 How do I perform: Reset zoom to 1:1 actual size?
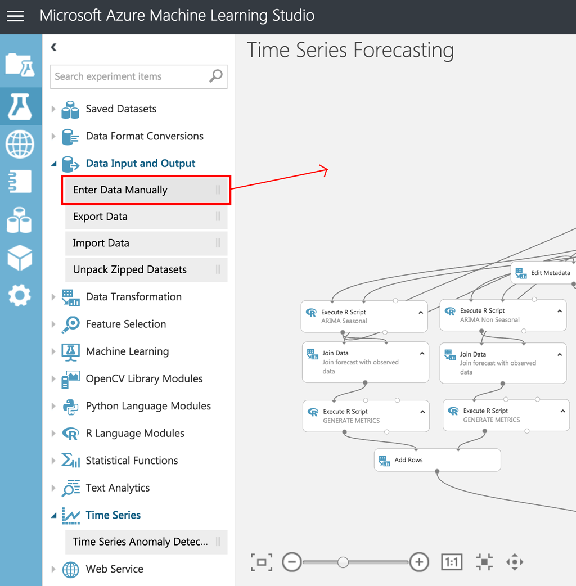point(452,562)
